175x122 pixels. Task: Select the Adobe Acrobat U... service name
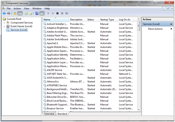pos(57,32)
